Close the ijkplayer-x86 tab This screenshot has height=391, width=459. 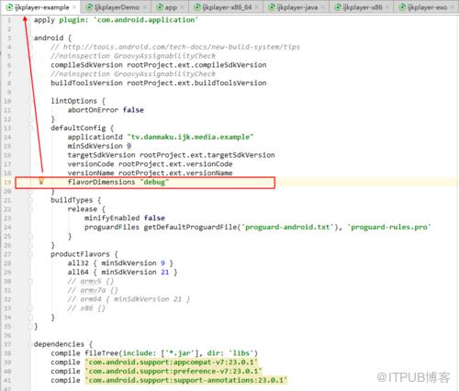(386, 7)
